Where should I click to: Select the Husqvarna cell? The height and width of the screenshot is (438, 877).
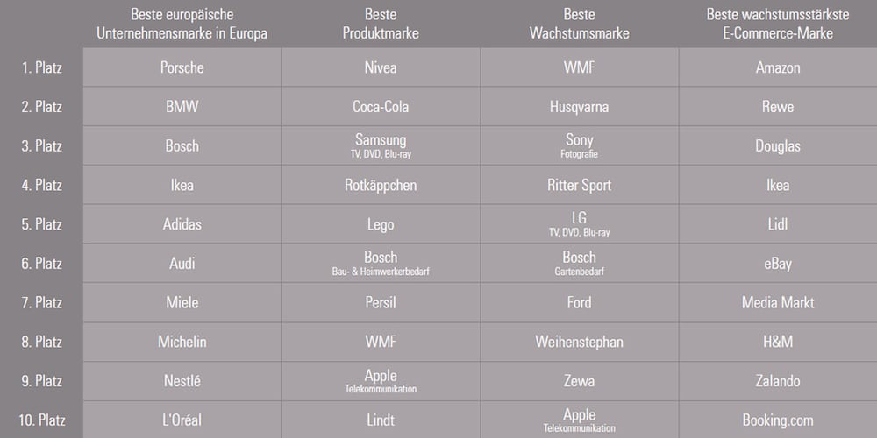pyautogui.click(x=580, y=107)
